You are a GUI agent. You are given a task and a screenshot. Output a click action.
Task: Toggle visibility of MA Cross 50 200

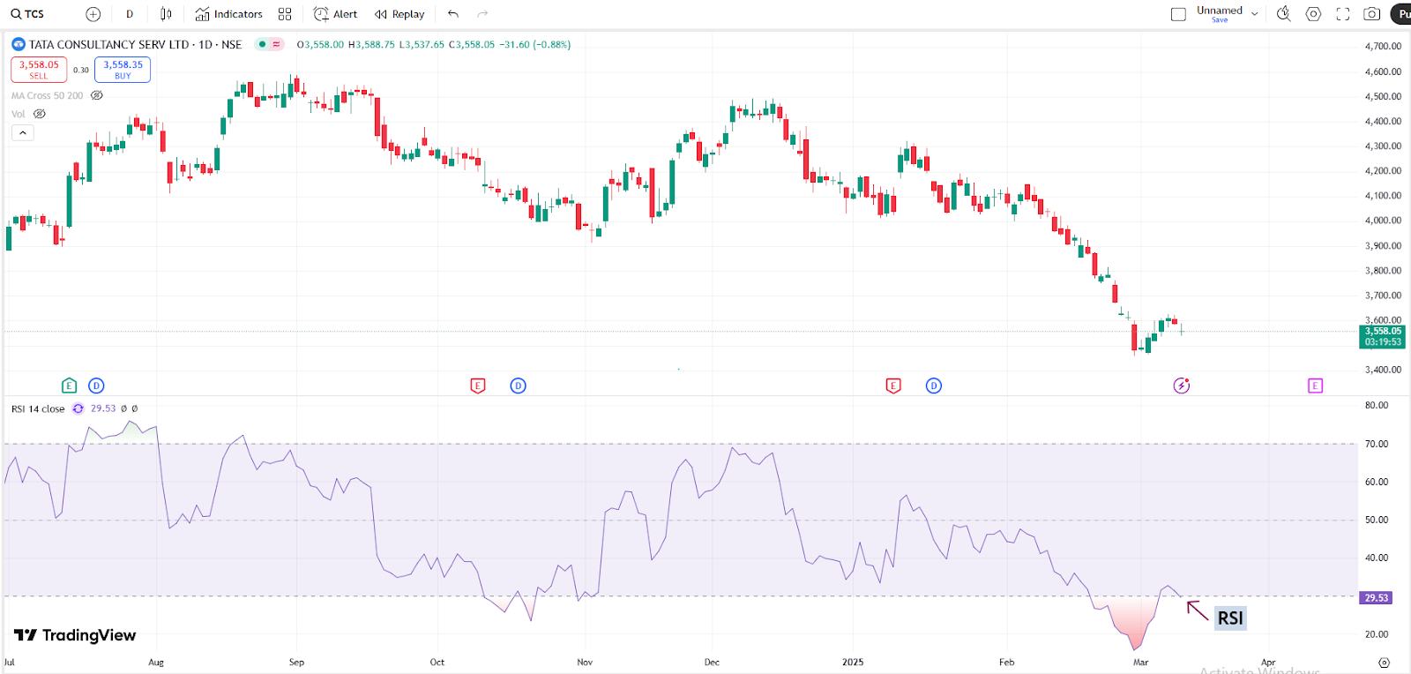97,95
